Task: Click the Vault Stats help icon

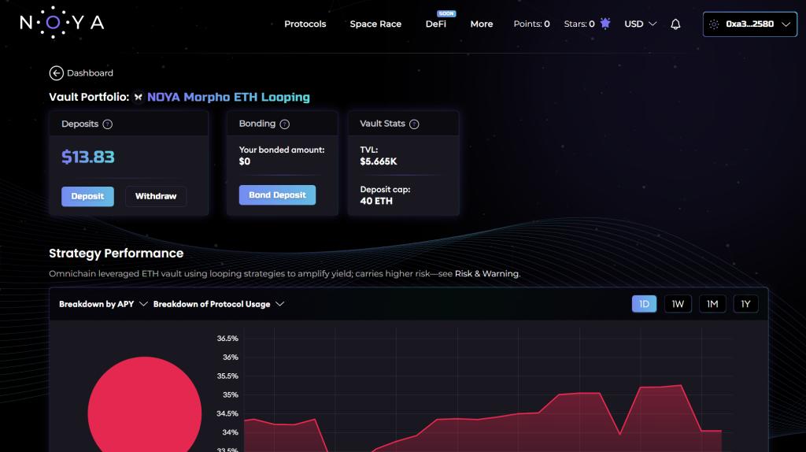Action: click(414, 124)
